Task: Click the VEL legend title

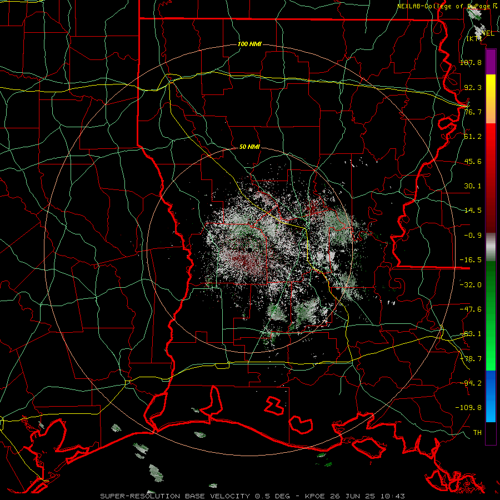Action: [x=488, y=33]
